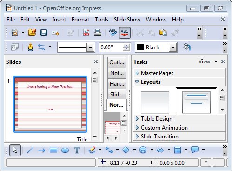Screen dimensions: 232x171
Task: Click the Line Width 0.00" field
Action: [111, 47]
